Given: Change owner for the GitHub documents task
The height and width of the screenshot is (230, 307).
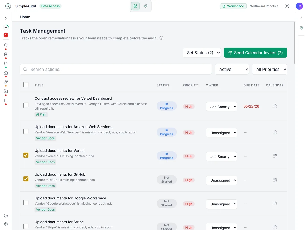Looking at the screenshot, I should [222, 180].
